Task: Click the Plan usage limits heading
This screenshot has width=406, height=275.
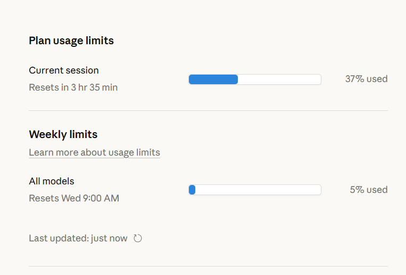Action: (71, 41)
